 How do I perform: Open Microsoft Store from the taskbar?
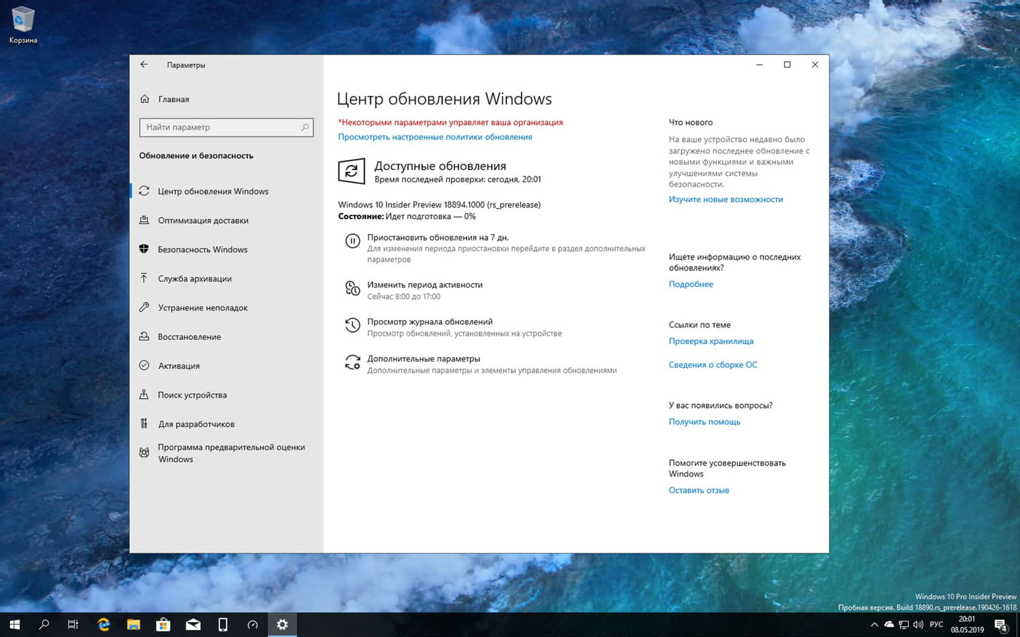[163, 624]
